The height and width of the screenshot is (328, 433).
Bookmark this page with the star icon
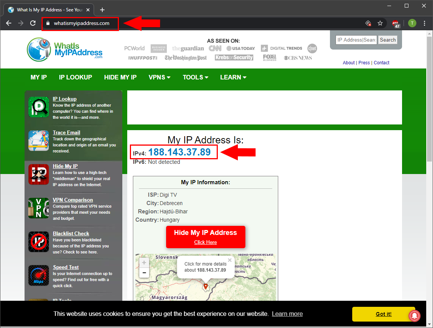point(380,23)
